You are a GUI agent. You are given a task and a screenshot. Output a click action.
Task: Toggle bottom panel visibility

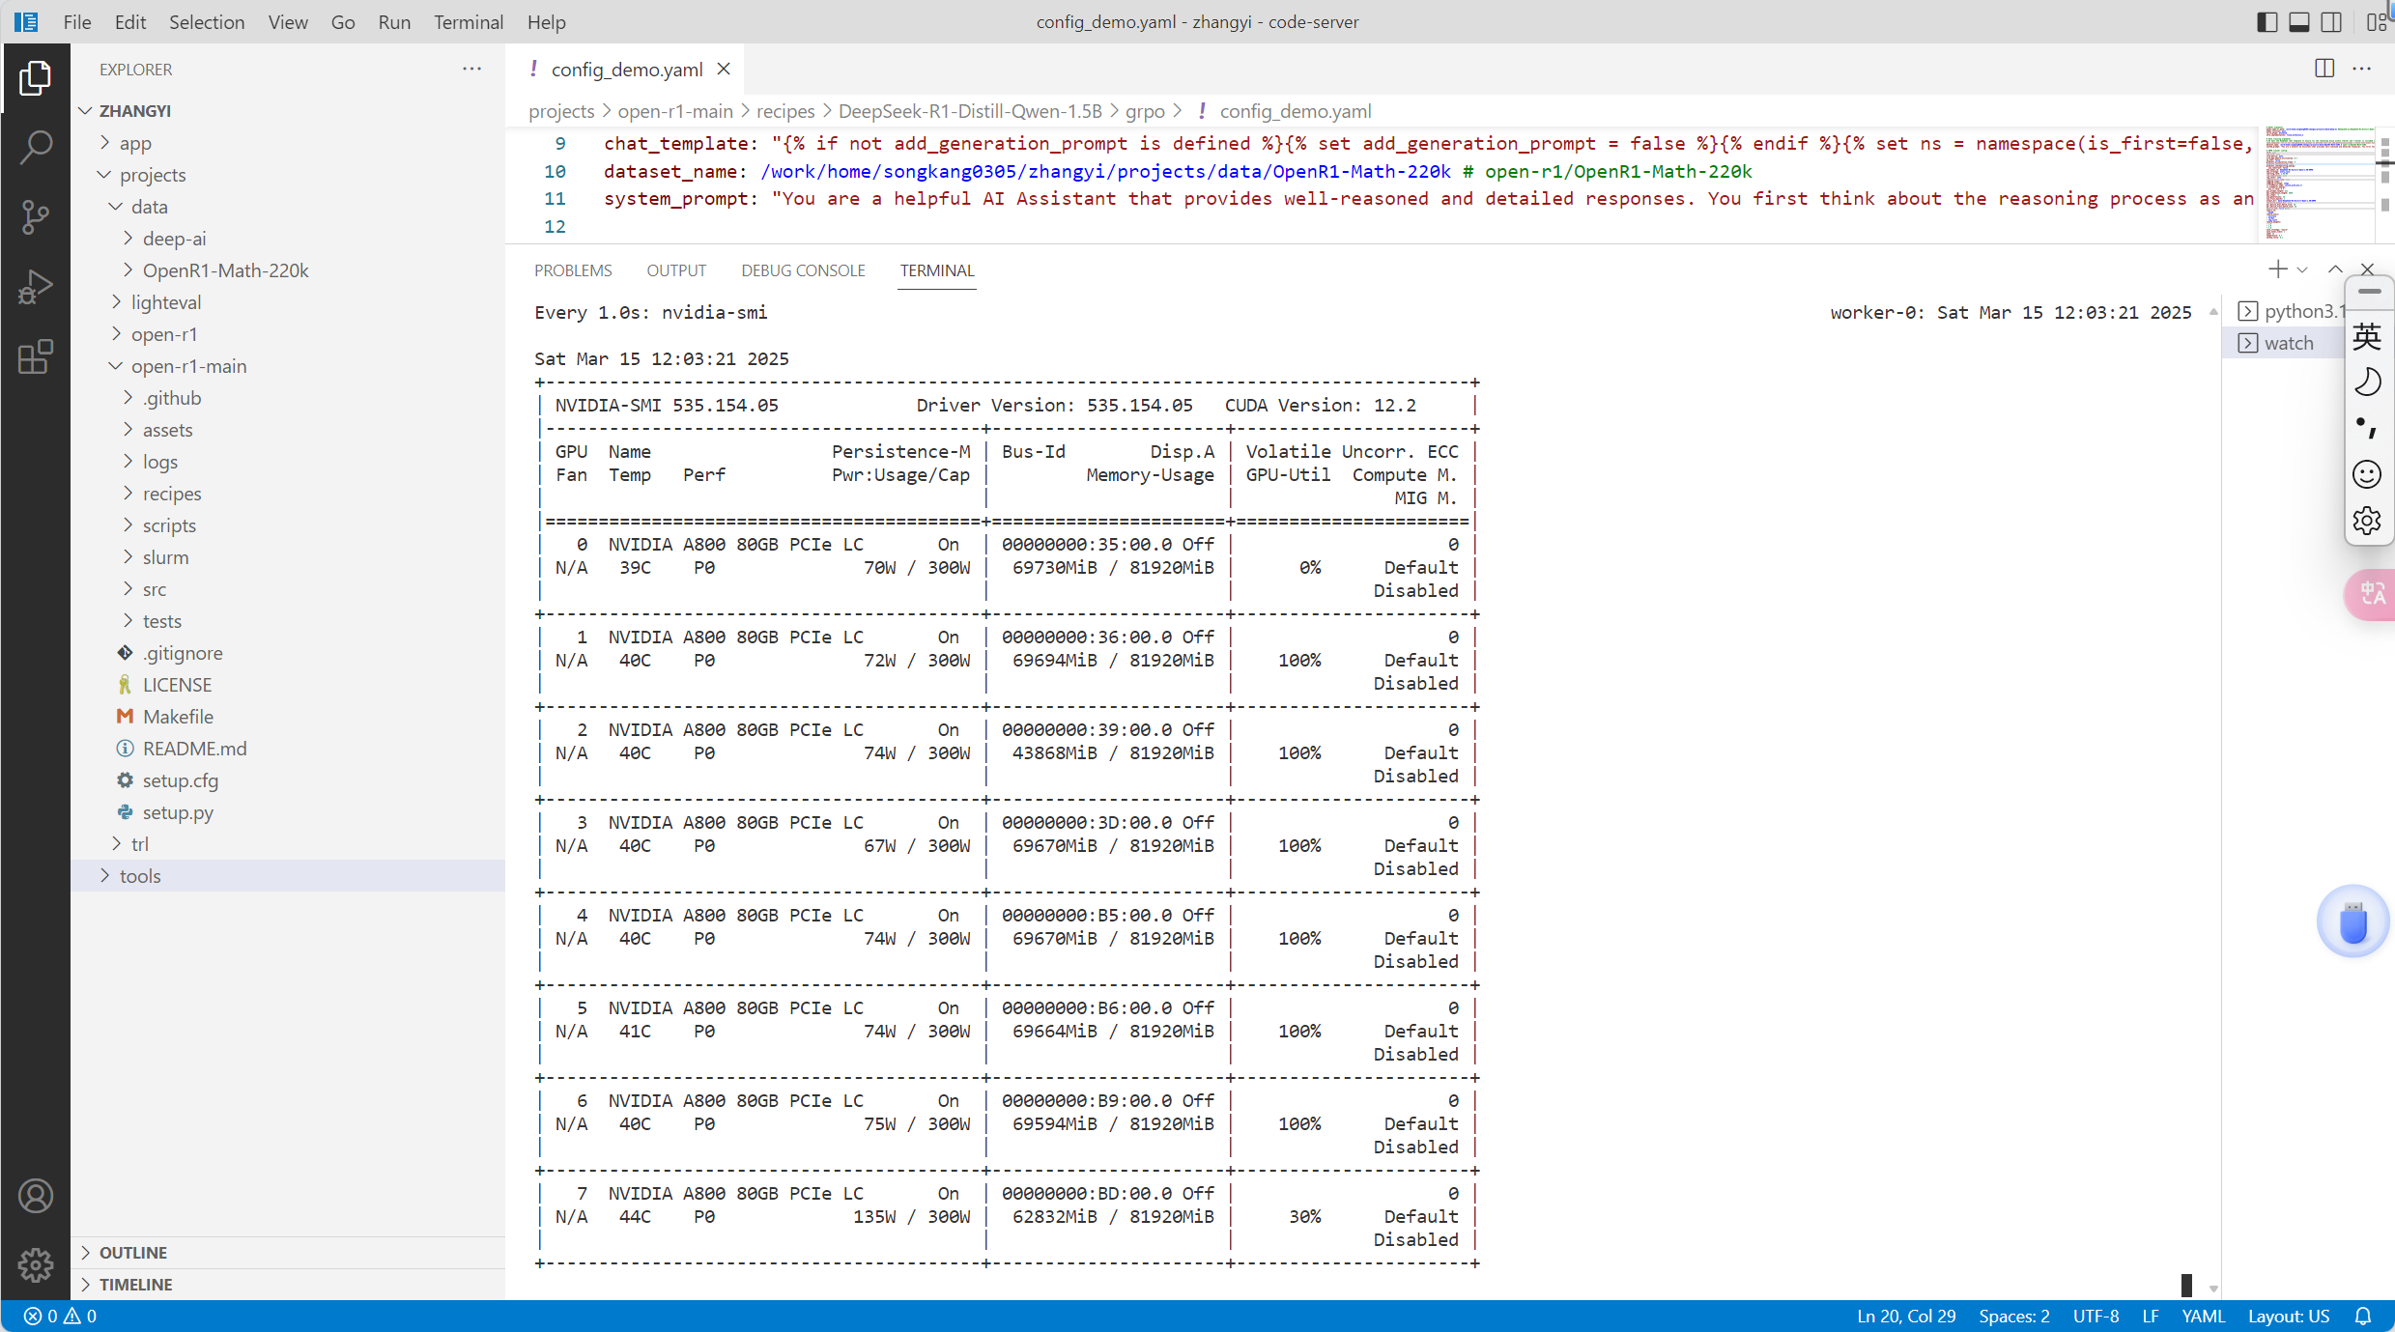click(2299, 21)
